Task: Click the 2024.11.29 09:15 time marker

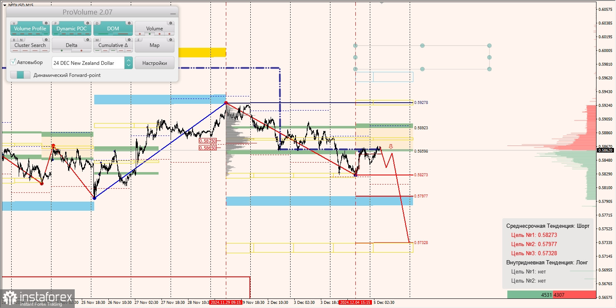Action: point(226,303)
